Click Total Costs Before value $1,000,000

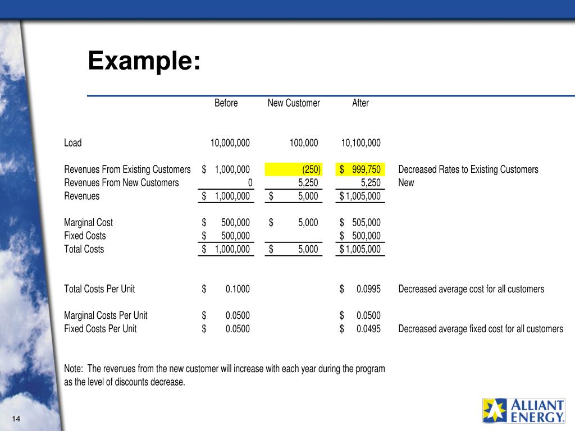click(226, 249)
